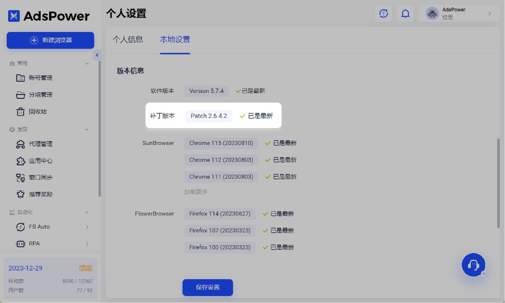This screenshot has height=303, width=505.
Task: Click the 新建浏览器 button
Action: click(50, 40)
